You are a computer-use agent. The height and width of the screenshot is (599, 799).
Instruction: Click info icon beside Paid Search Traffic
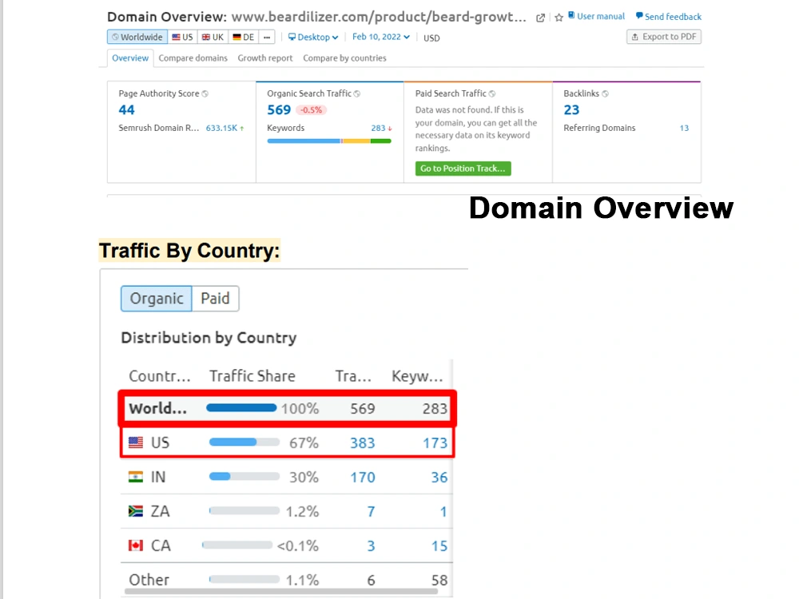click(x=492, y=93)
